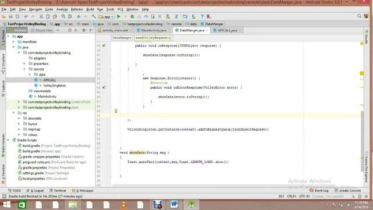Open the Refactor menu
The width and height of the screenshot is (373, 210).
(77, 9)
